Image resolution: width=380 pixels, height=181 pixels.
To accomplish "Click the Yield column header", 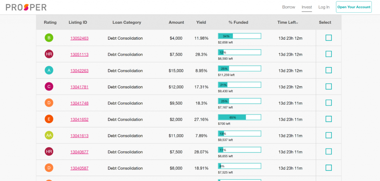I will coord(201,22).
